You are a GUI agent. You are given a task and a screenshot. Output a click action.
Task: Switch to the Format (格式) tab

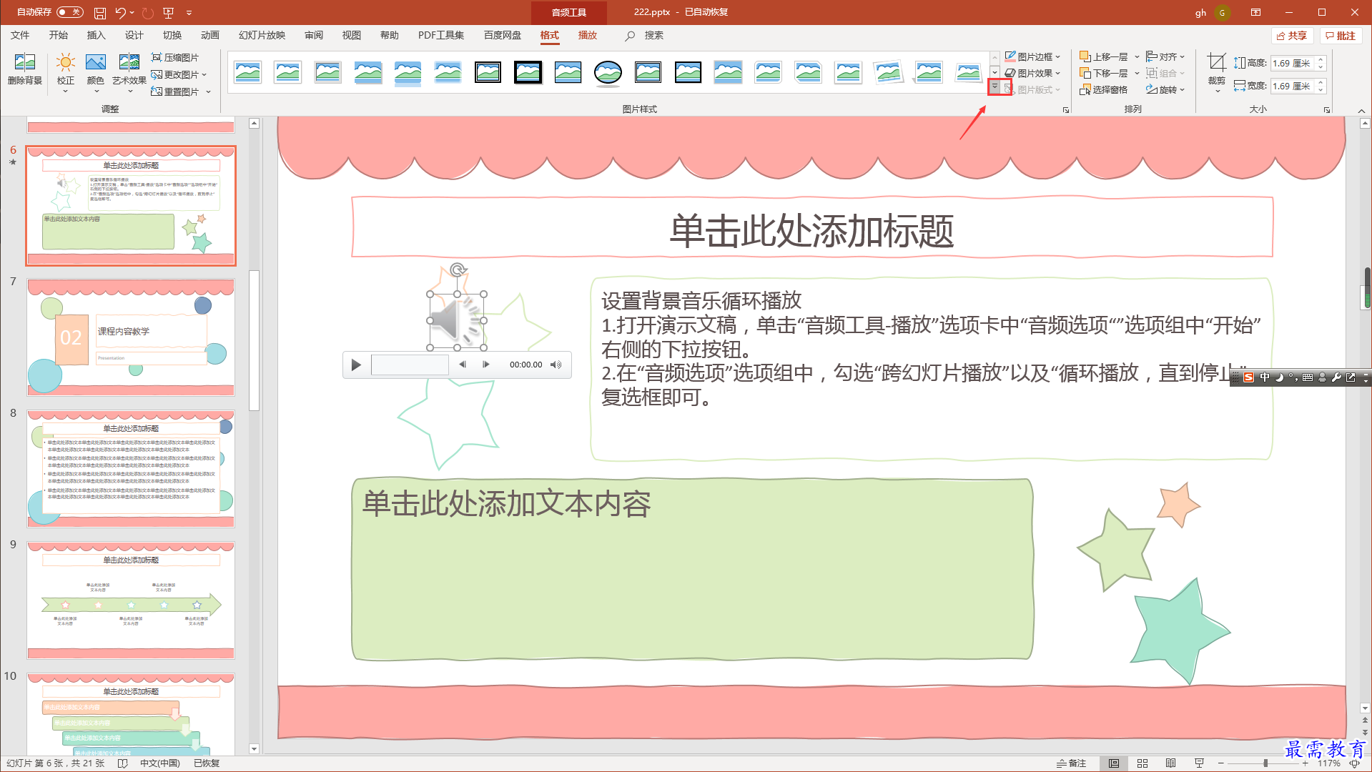coord(549,35)
